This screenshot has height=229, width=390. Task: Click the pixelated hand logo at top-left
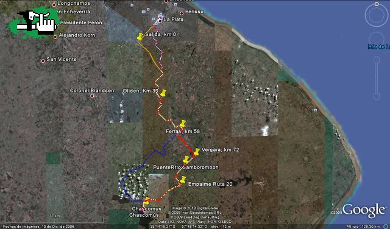[34, 22]
